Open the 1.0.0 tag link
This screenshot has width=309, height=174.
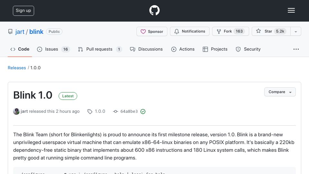100,111
